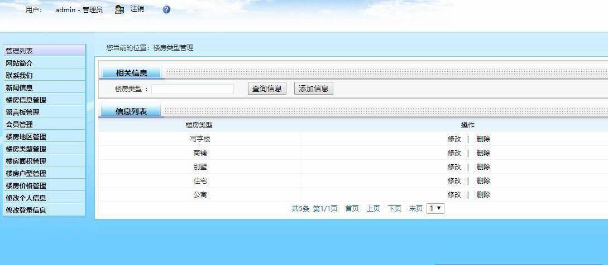Click the logout user icon
The image size is (608, 265).
click(x=119, y=9)
